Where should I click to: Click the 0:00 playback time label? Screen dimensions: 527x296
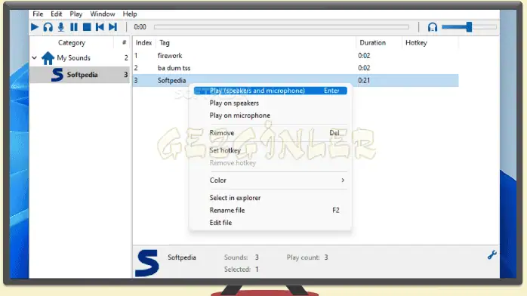click(140, 27)
